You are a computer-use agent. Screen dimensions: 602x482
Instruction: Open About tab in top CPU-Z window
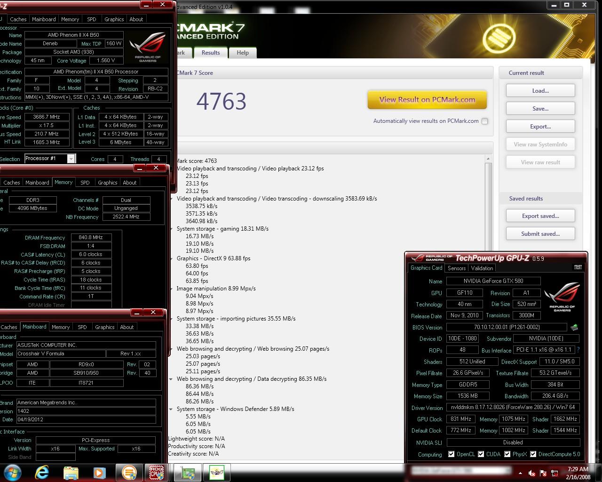point(136,19)
